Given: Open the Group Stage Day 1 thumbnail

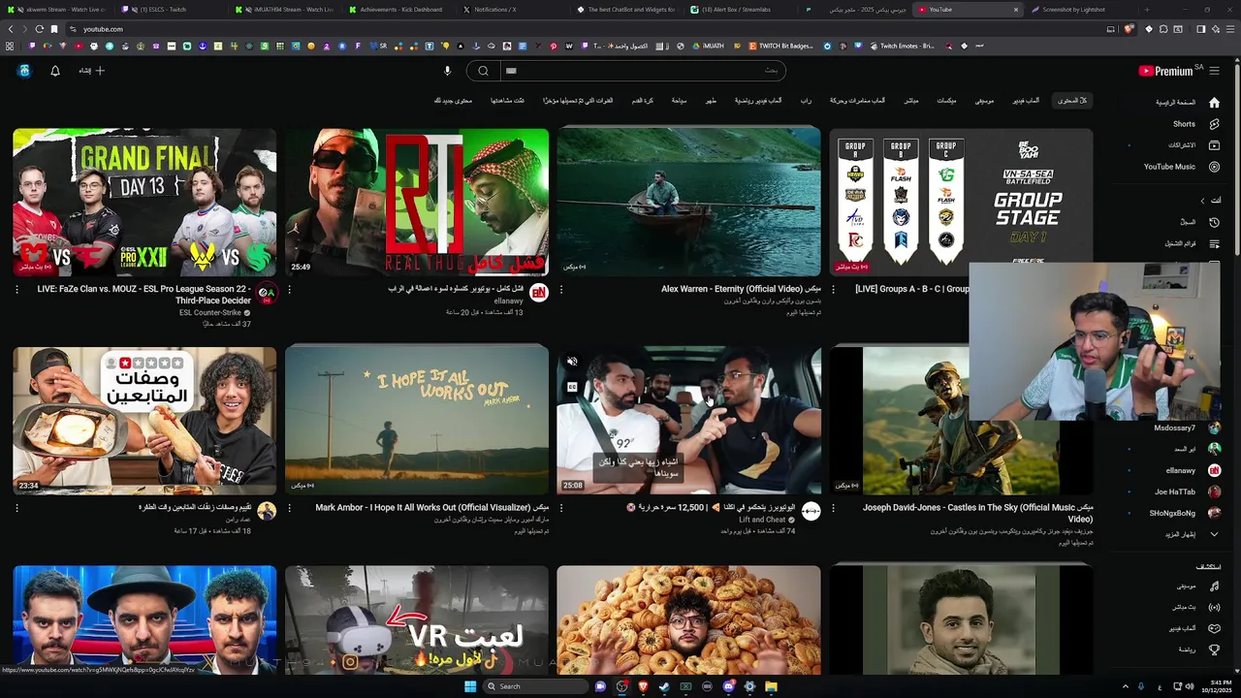Looking at the screenshot, I should [961, 203].
